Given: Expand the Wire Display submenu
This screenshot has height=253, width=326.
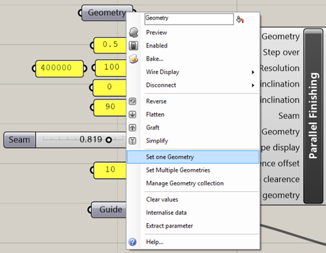Looking at the screenshot, I should 193,72.
